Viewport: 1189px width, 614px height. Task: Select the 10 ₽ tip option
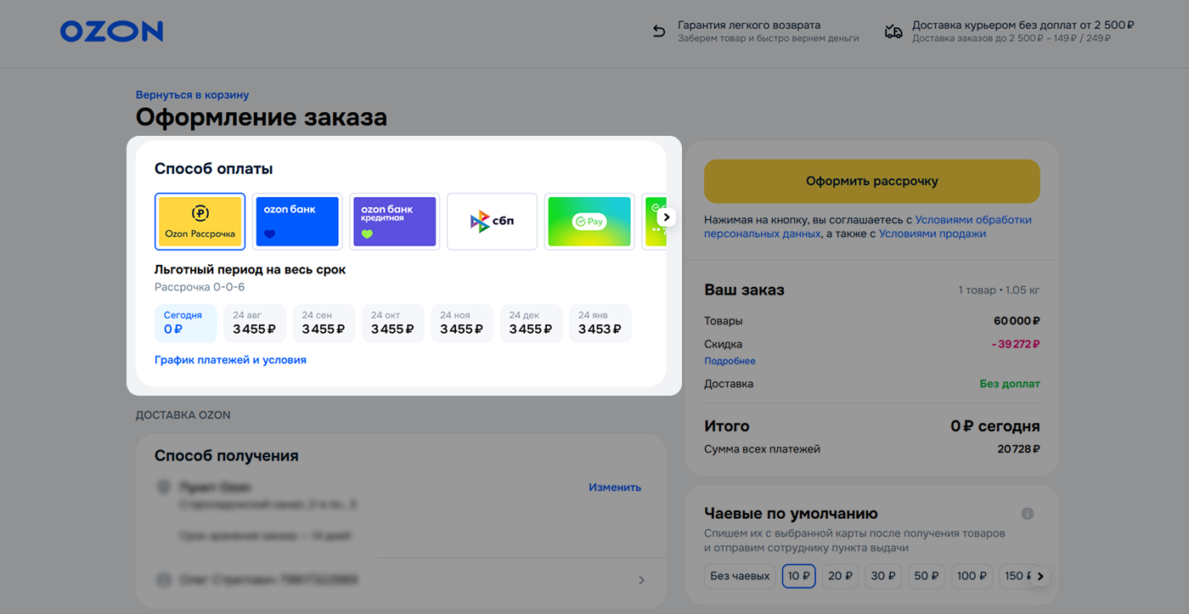point(799,576)
